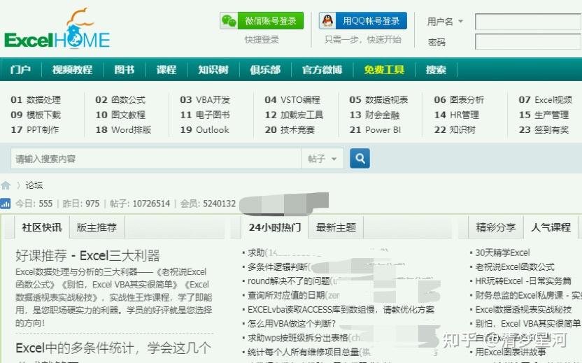Open the 官方微博 navigation item

[x=322, y=69]
